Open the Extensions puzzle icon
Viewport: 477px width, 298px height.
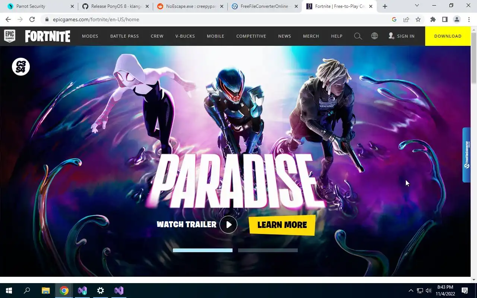433,19
